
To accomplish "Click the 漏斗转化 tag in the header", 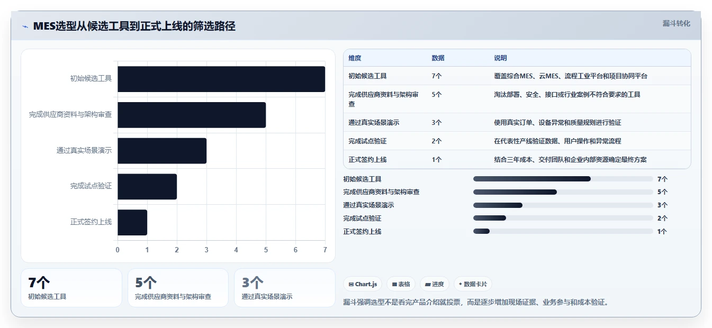I will pyautogui.click(x=677, y=24).
